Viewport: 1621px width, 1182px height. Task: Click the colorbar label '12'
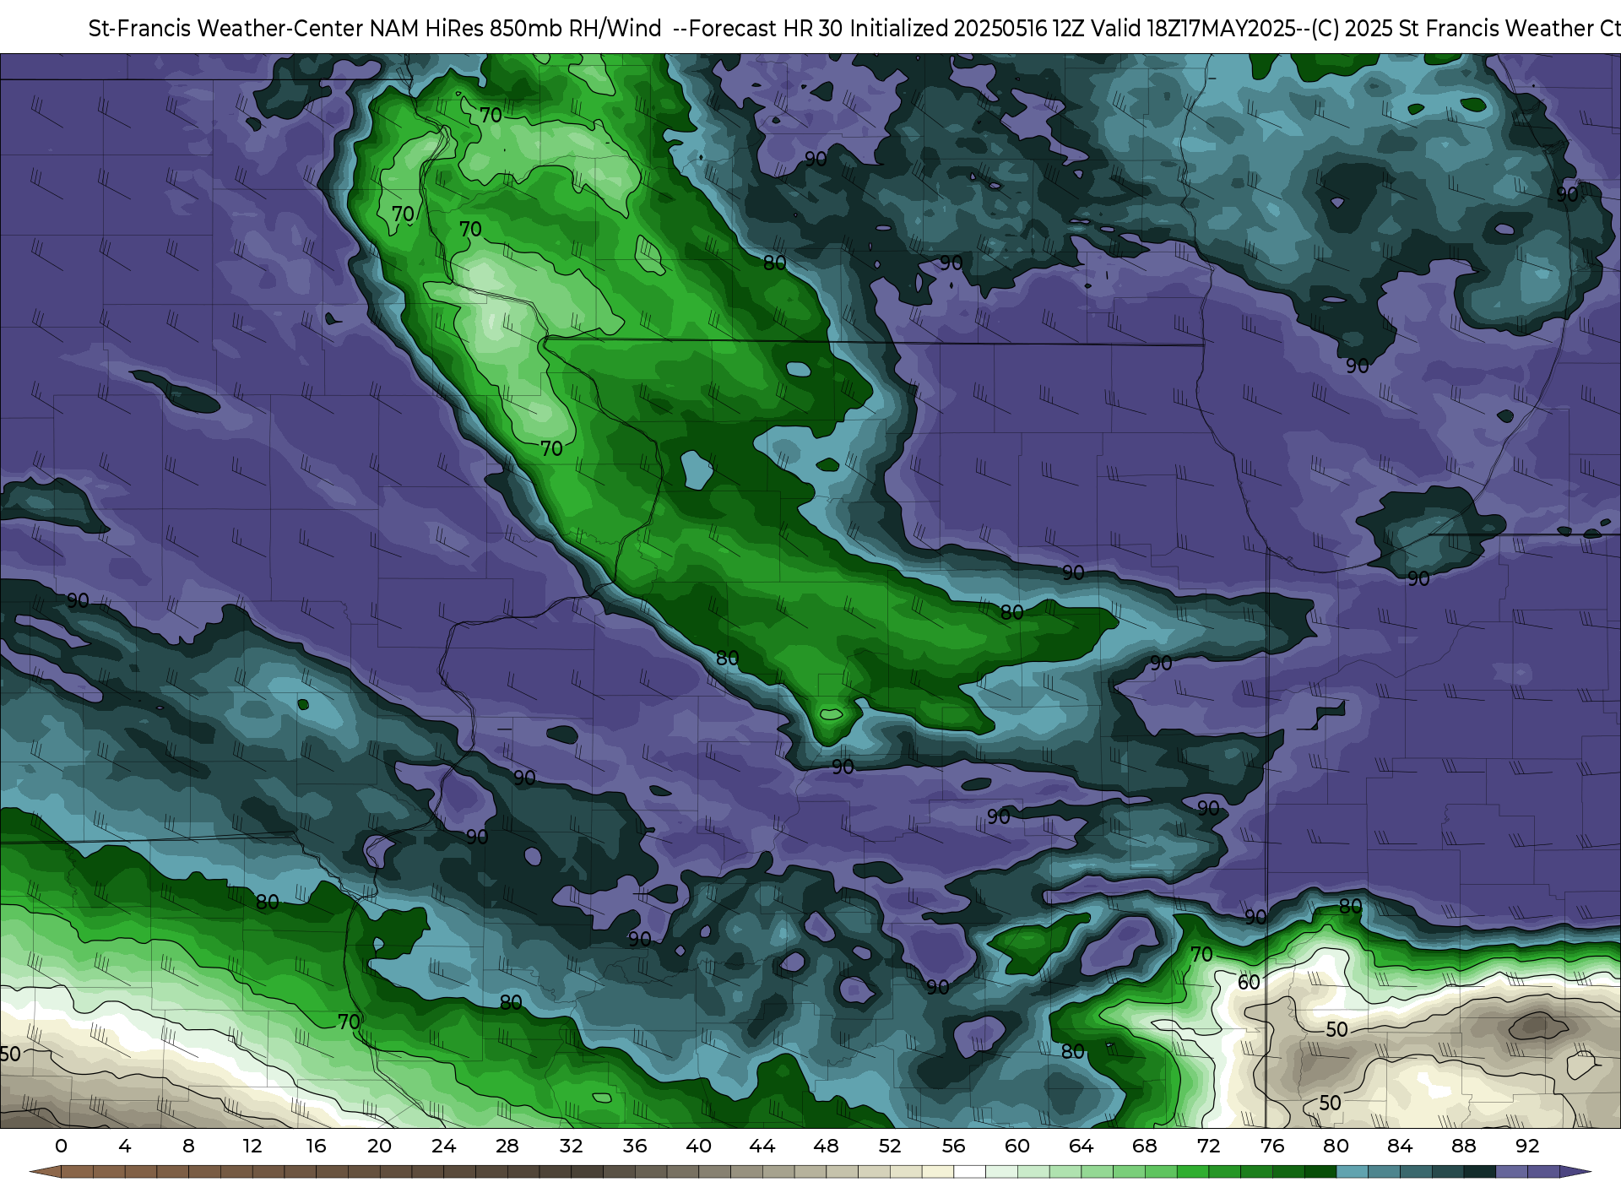tap(252, 1146)
